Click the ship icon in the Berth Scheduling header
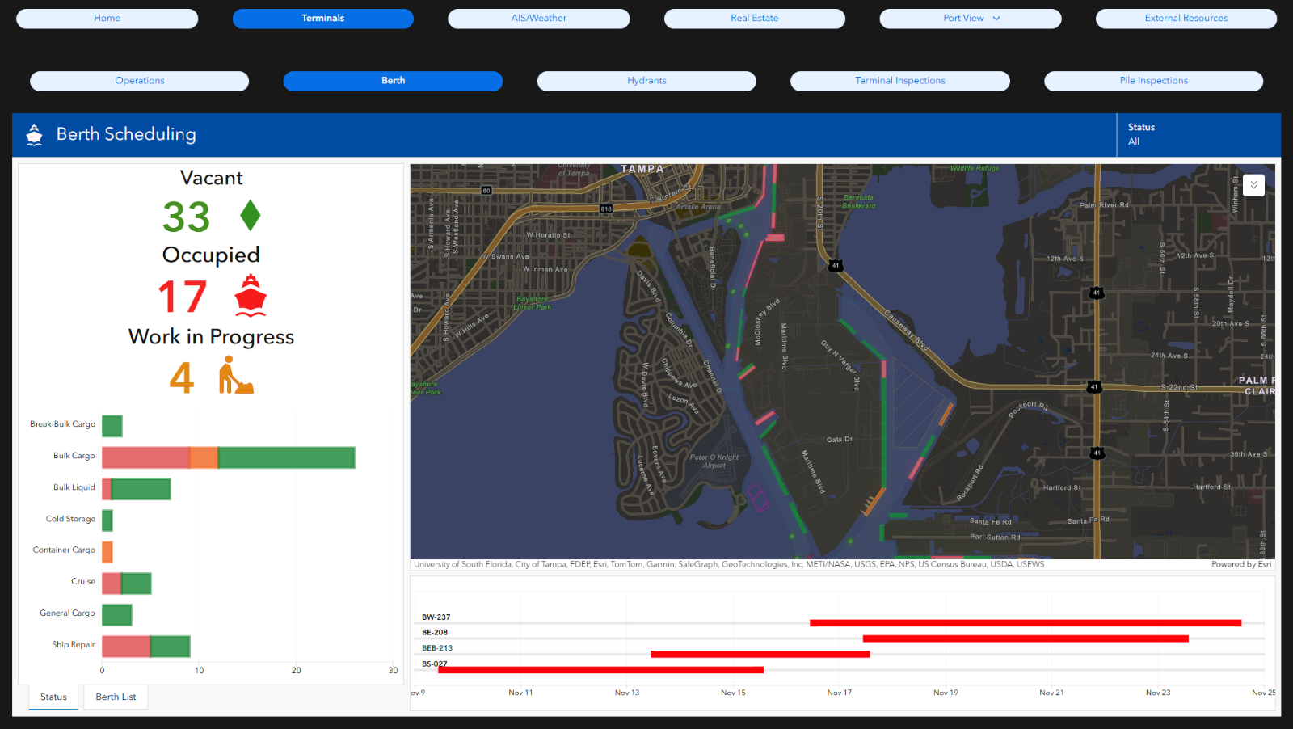Image resolution: width=1293 pixels, height=729 pixels. 34,134
